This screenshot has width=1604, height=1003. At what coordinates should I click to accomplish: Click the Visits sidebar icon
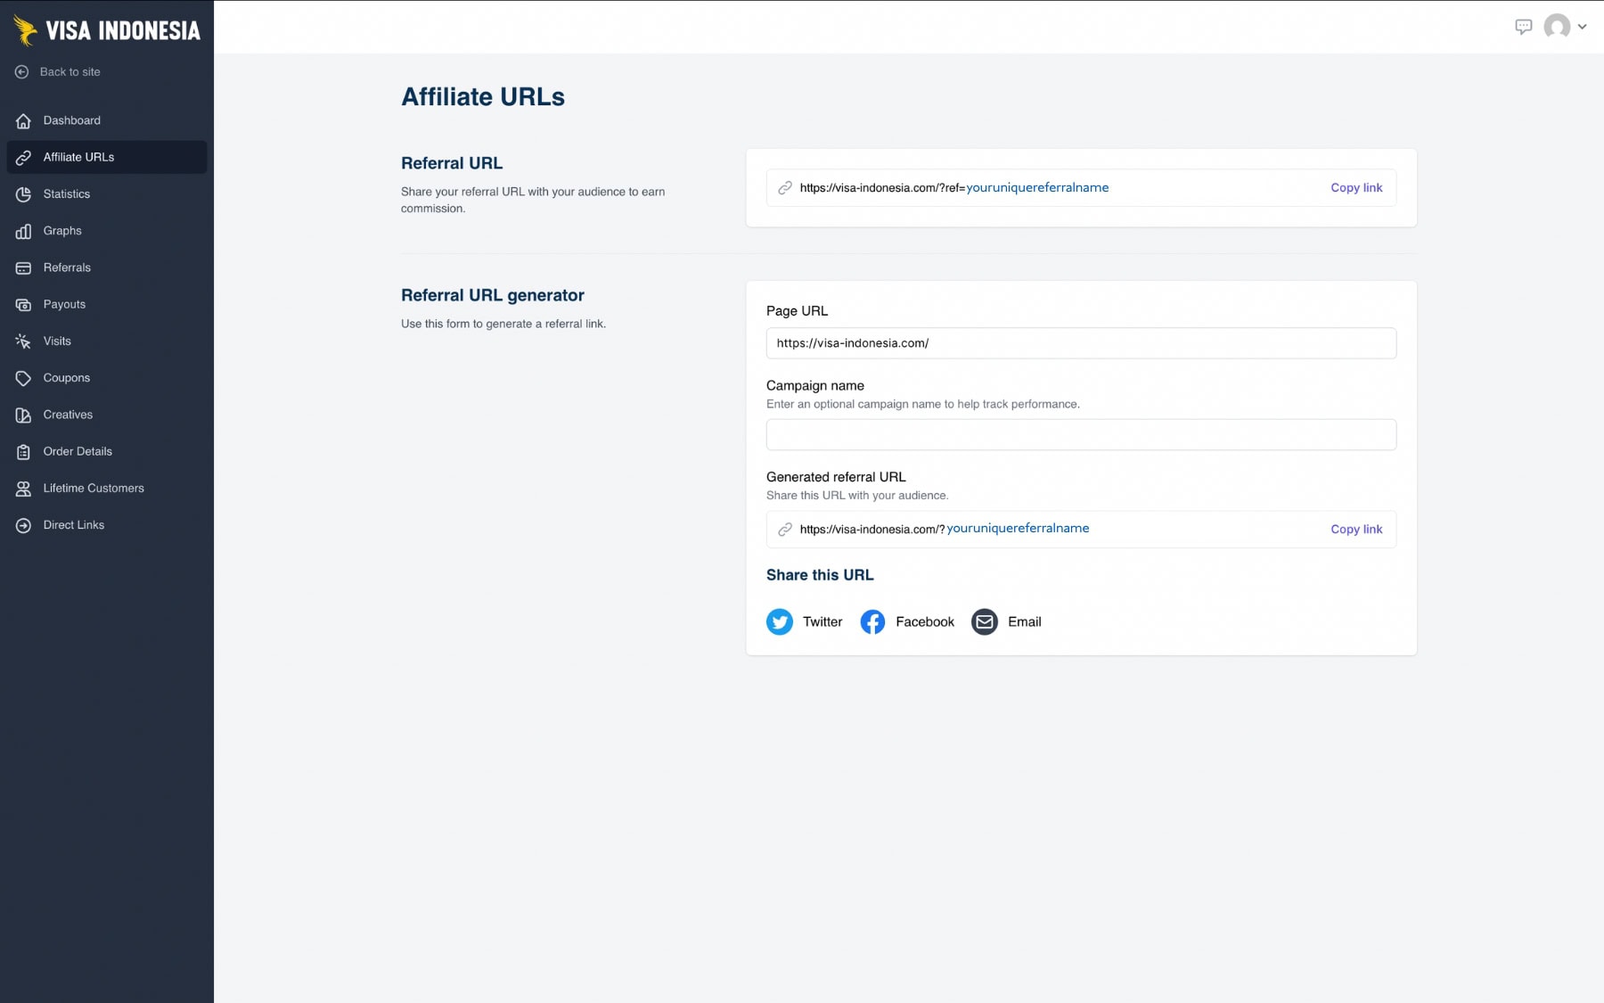point(24,341)
